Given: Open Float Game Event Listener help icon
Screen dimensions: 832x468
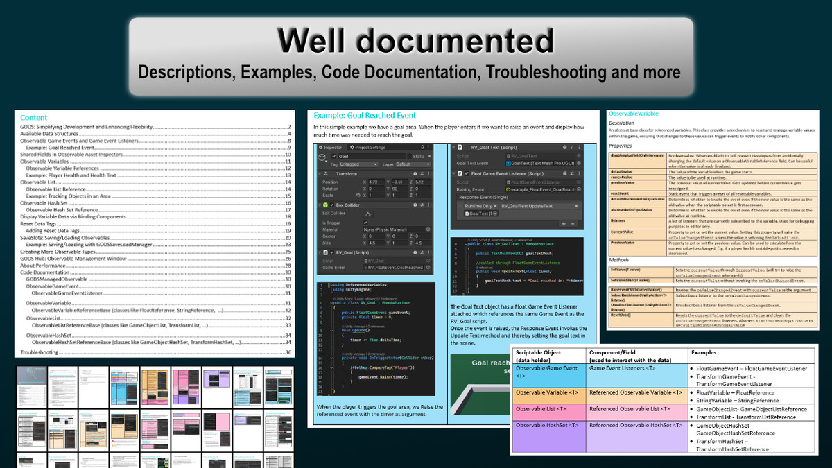Looking at the screenshot, I should (x=565, y=173).
